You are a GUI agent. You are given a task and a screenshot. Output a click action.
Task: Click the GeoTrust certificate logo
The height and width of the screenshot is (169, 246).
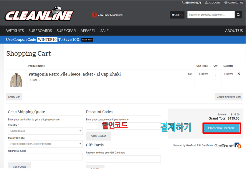pos(228,146)
